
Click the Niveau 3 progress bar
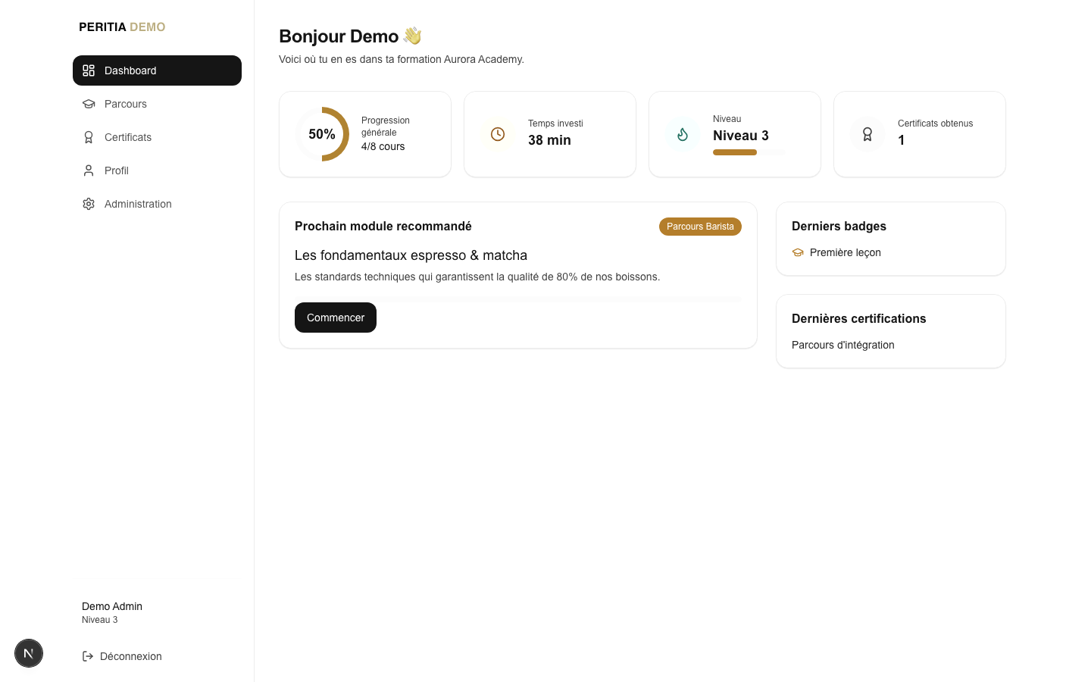[749, 152]
